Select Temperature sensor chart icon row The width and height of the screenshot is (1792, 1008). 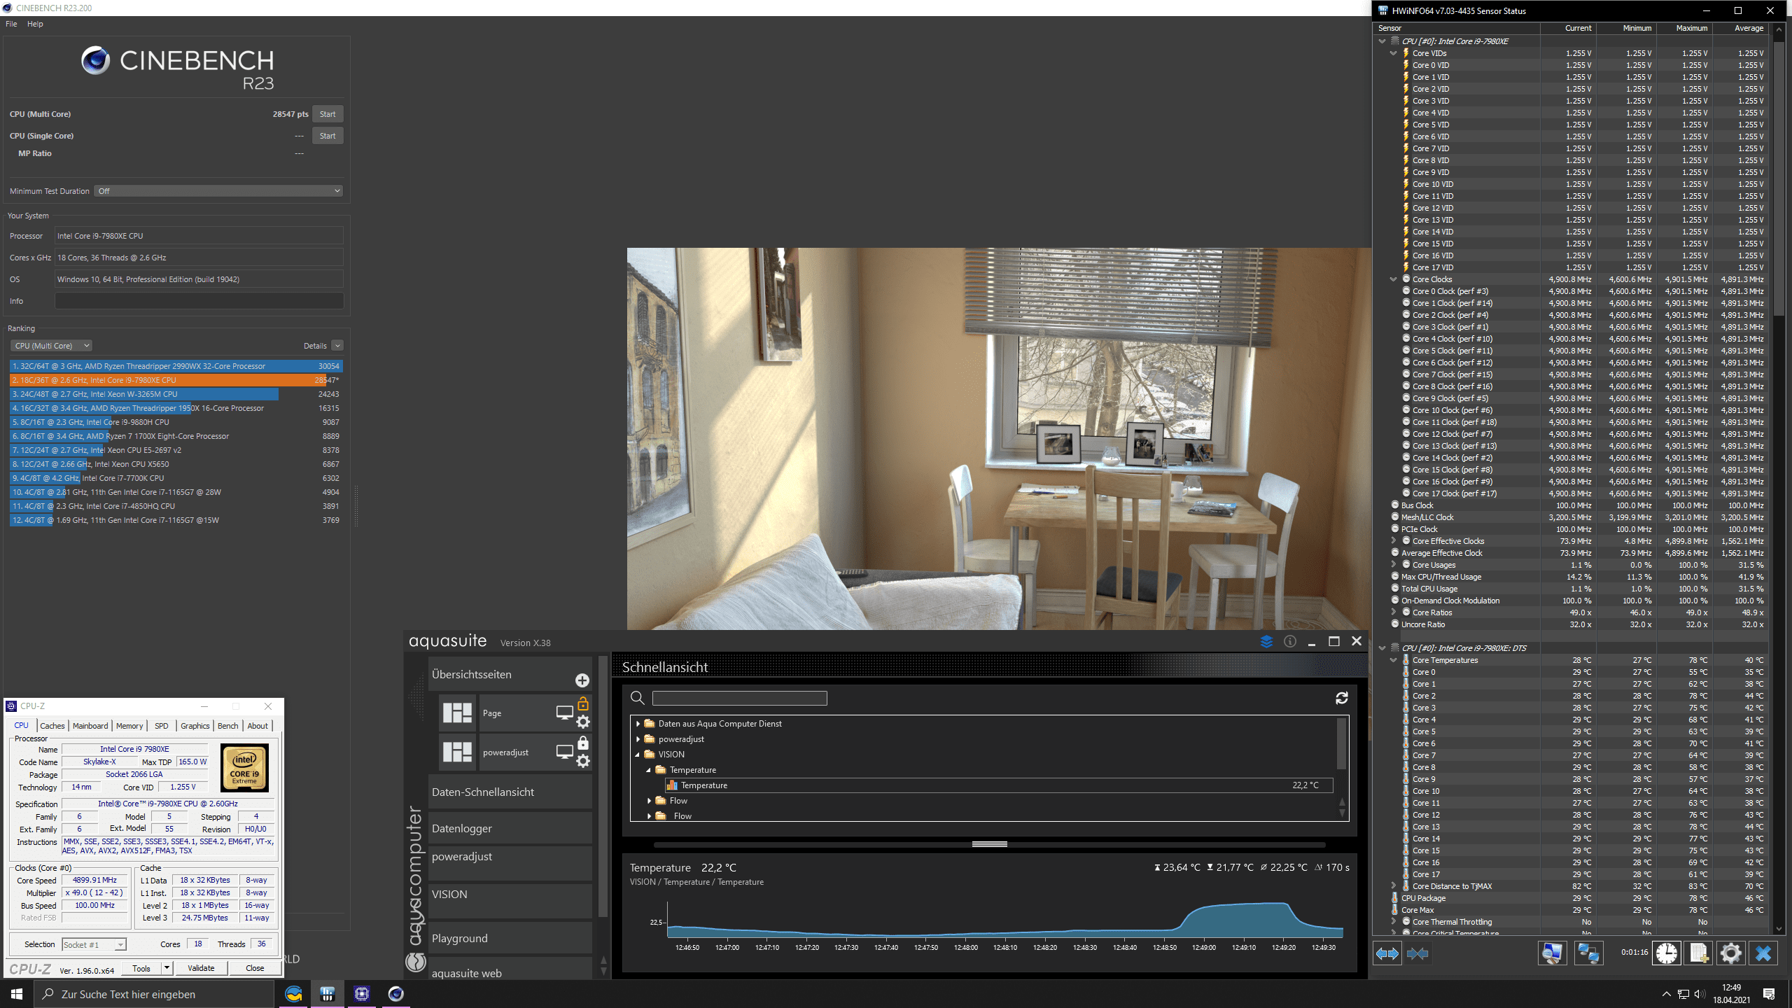(x=1000, y=785)
